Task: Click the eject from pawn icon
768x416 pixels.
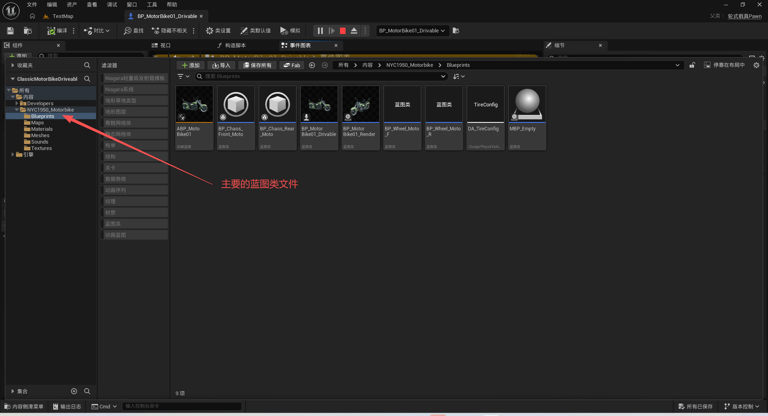Action: [354, 31]
